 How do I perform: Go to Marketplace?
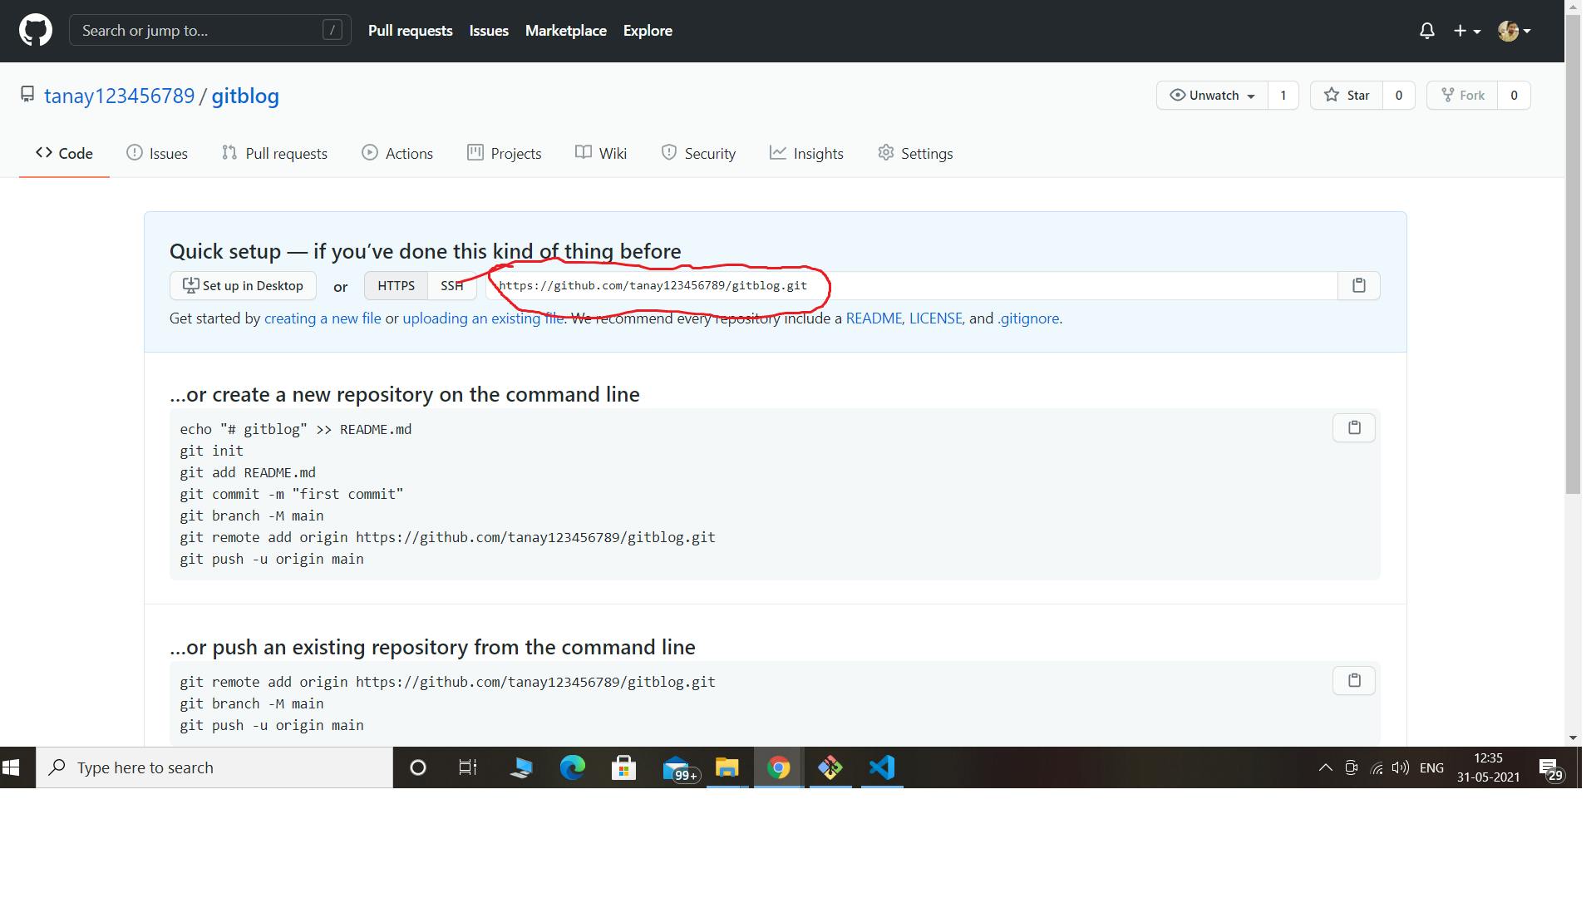(x=565, y=31)
